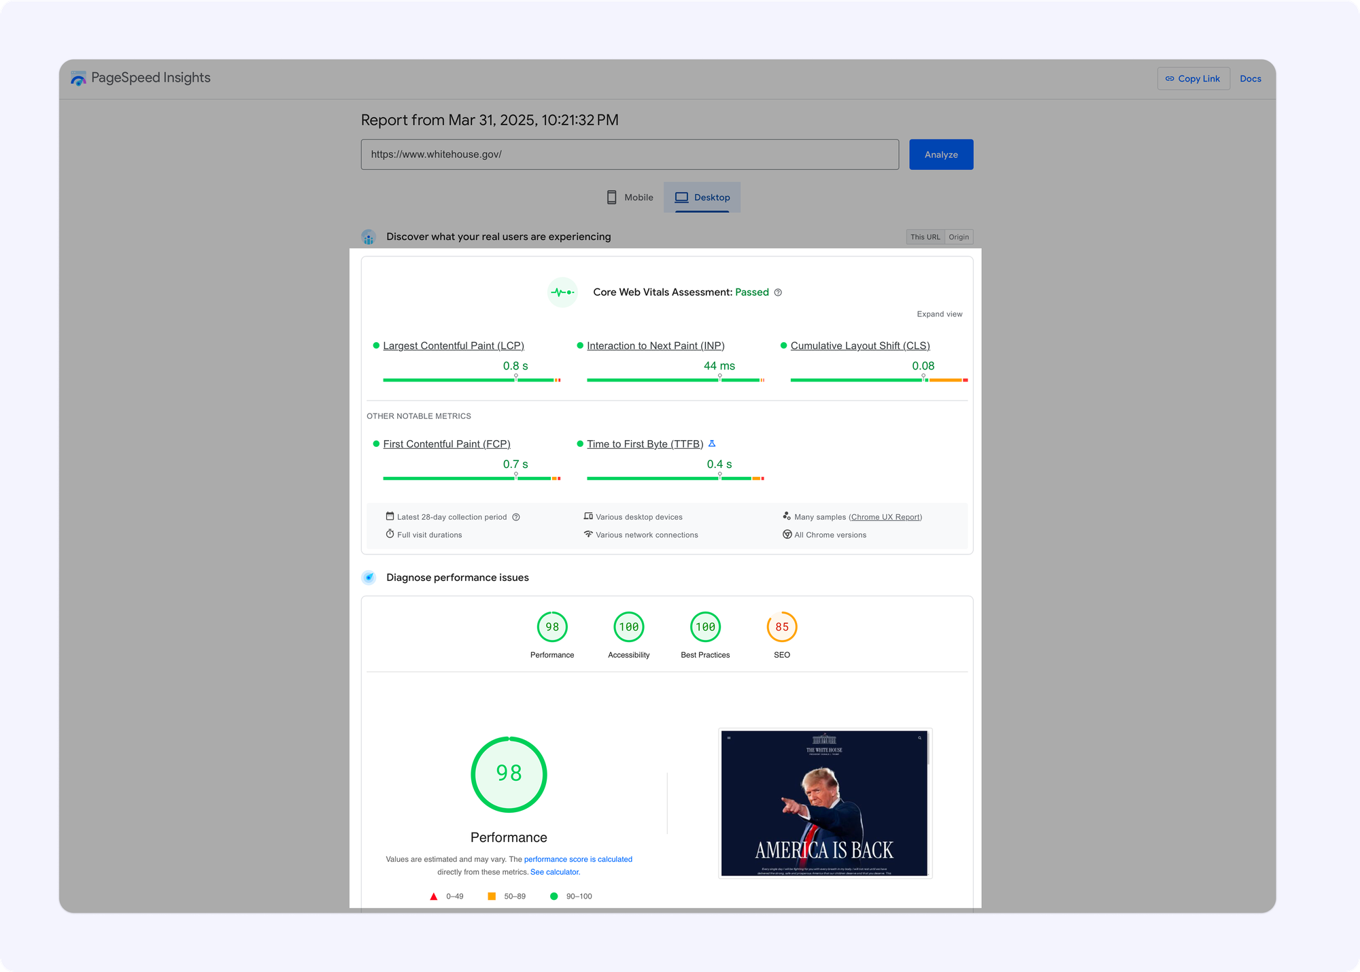Open the 28-day collection period help icon

point(516,517)
